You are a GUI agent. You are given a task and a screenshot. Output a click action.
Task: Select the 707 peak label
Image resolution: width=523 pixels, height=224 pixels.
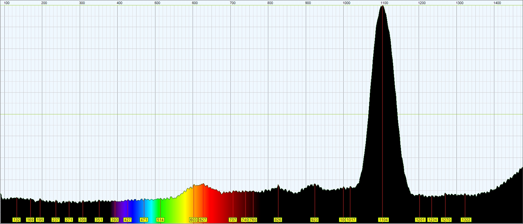point(233,220)
